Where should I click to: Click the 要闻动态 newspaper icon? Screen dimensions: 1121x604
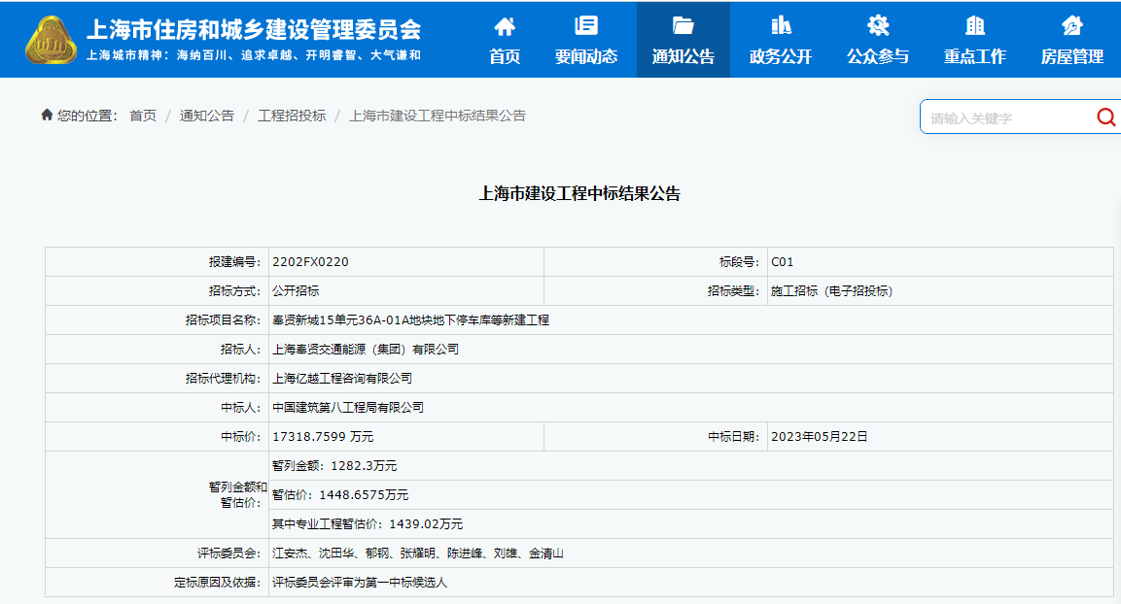coord(586,25)
